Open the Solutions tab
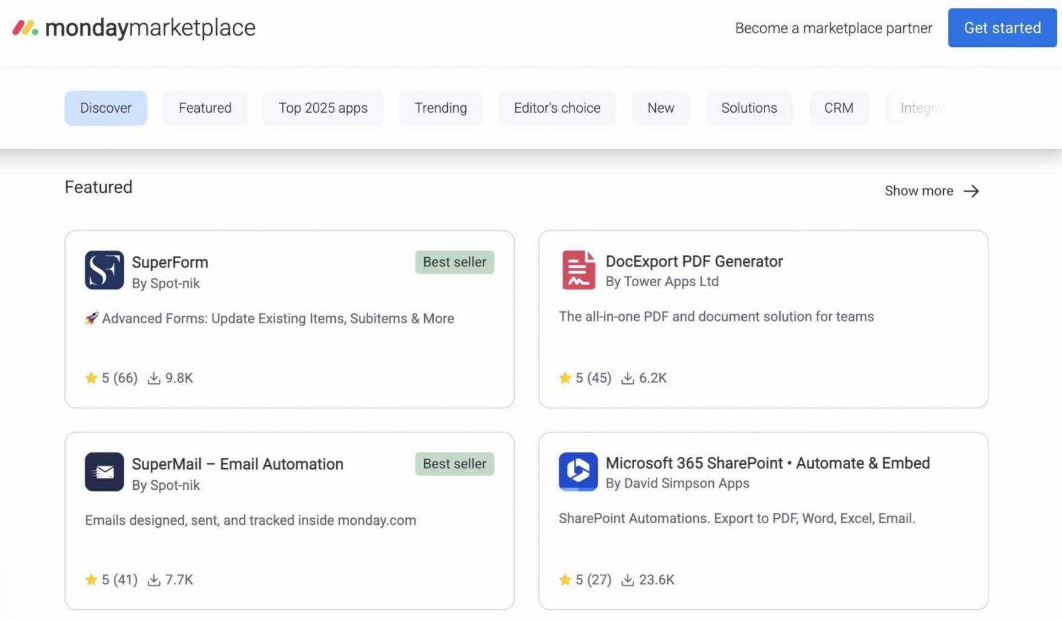 click(749, 108)
